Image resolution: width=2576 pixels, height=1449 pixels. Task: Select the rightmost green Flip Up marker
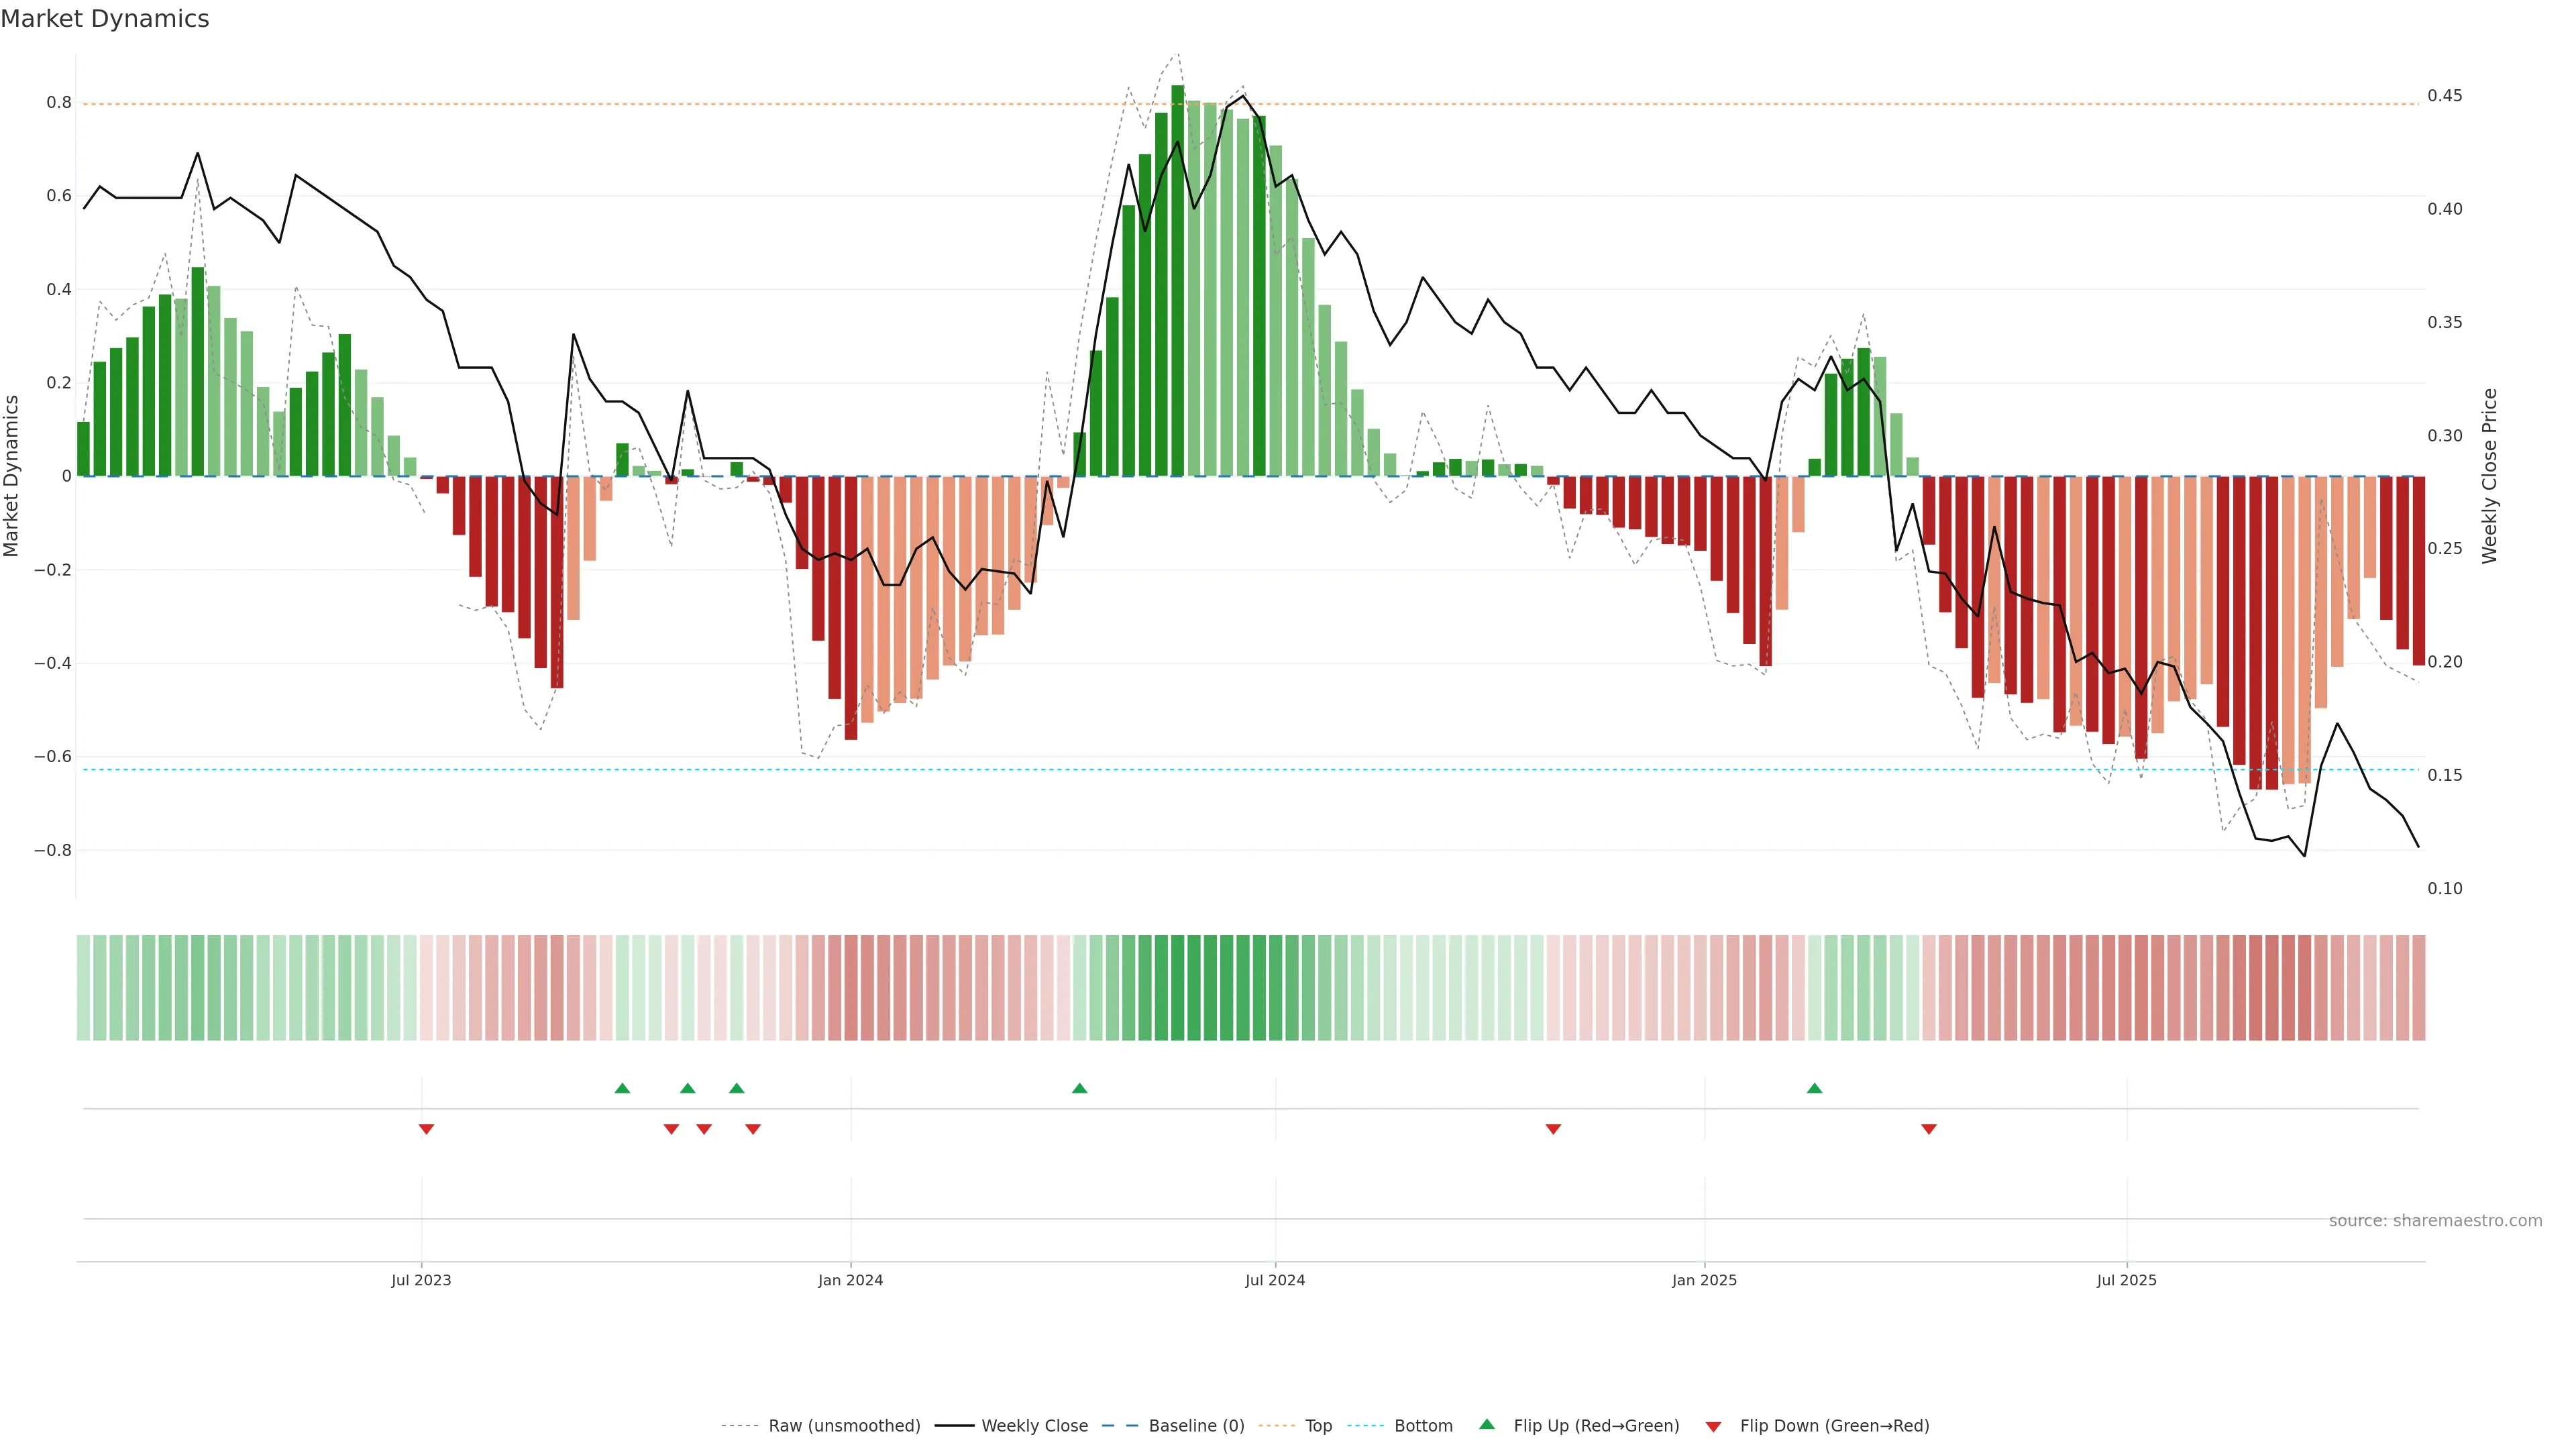[1814, 1088]
